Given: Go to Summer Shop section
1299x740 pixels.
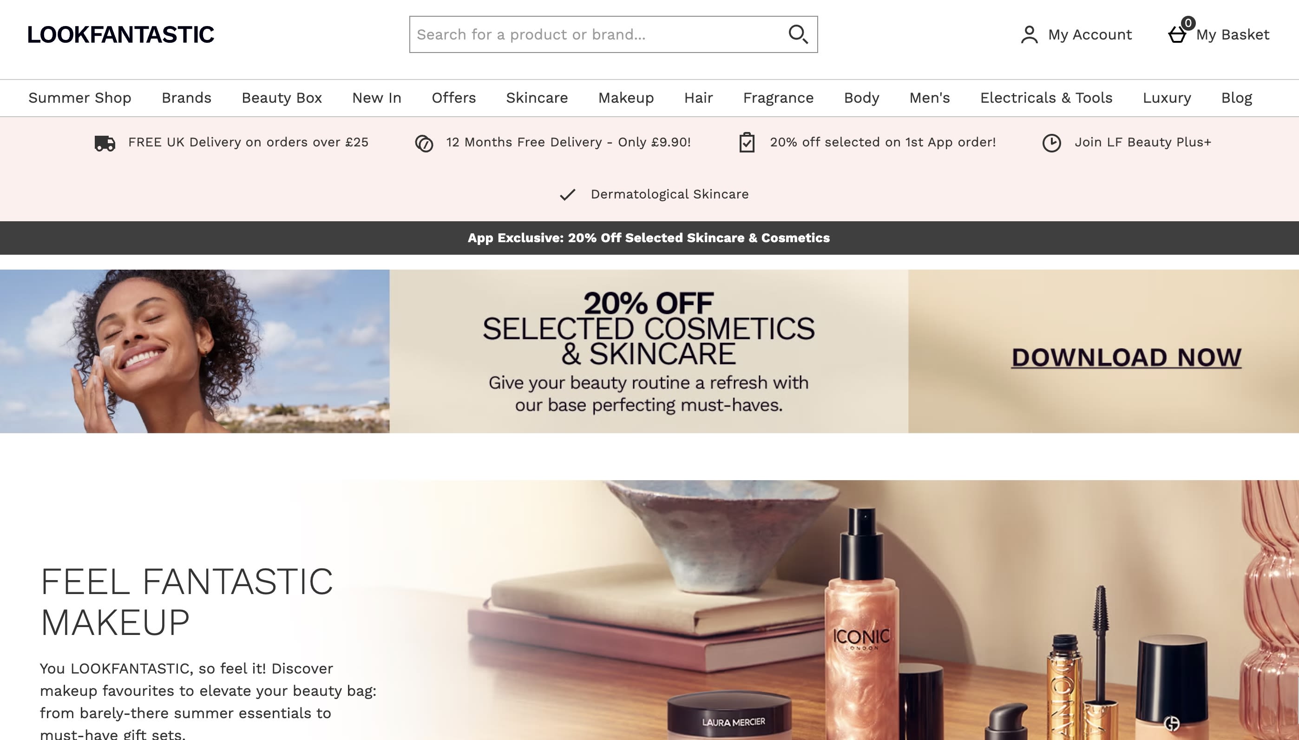Looking at the screenshot, I should tap(80, 98).
